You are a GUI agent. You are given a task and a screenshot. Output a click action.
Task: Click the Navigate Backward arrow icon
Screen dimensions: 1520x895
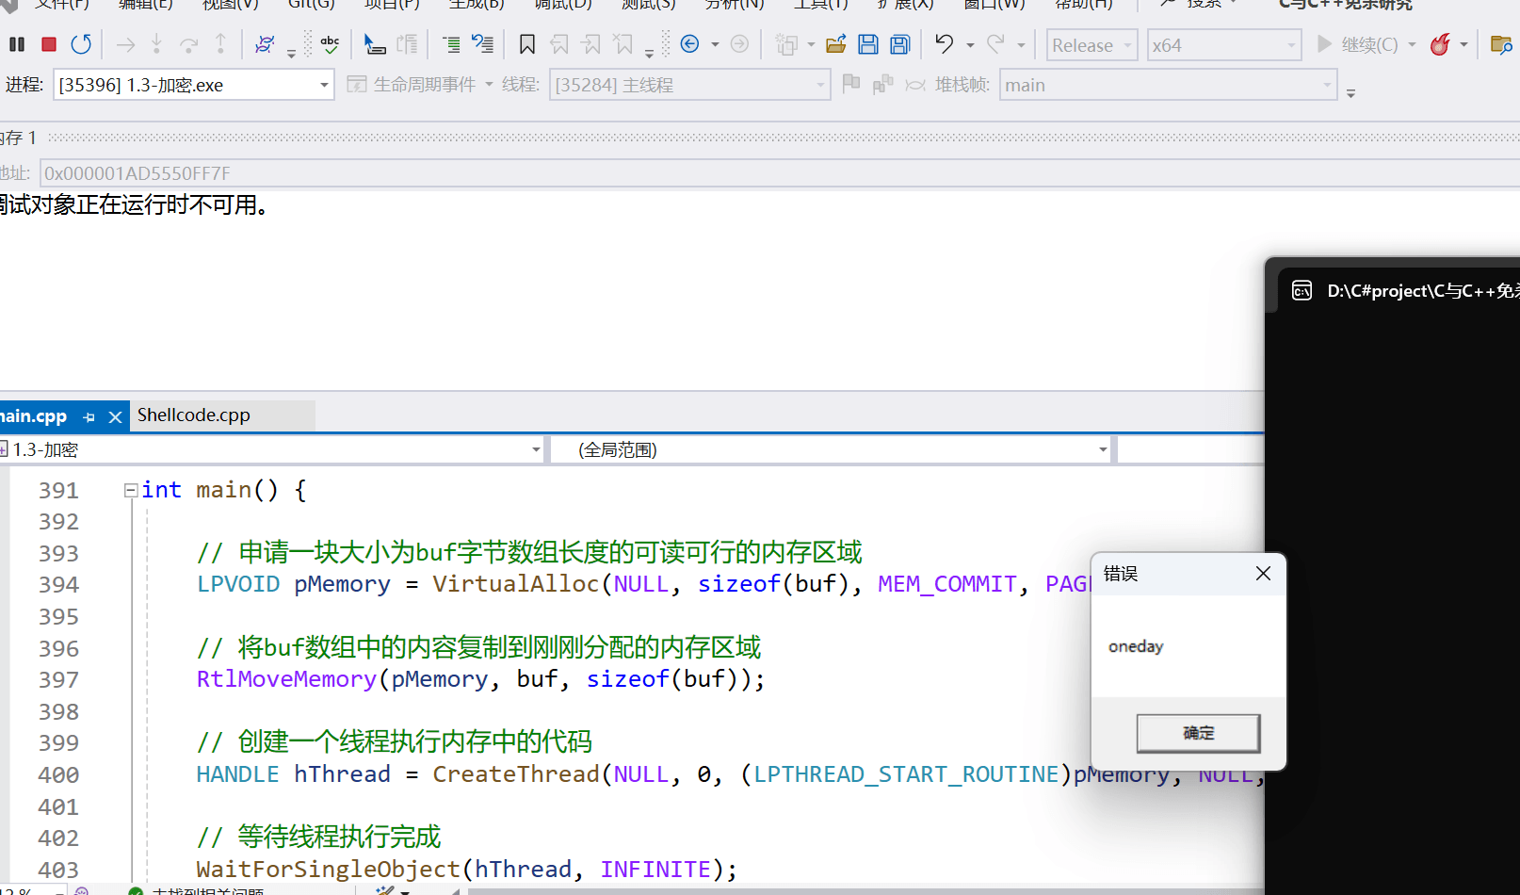point(689,44)
